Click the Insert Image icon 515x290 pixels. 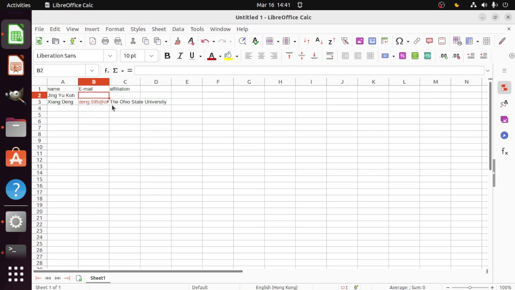click(x=360, y=41)
